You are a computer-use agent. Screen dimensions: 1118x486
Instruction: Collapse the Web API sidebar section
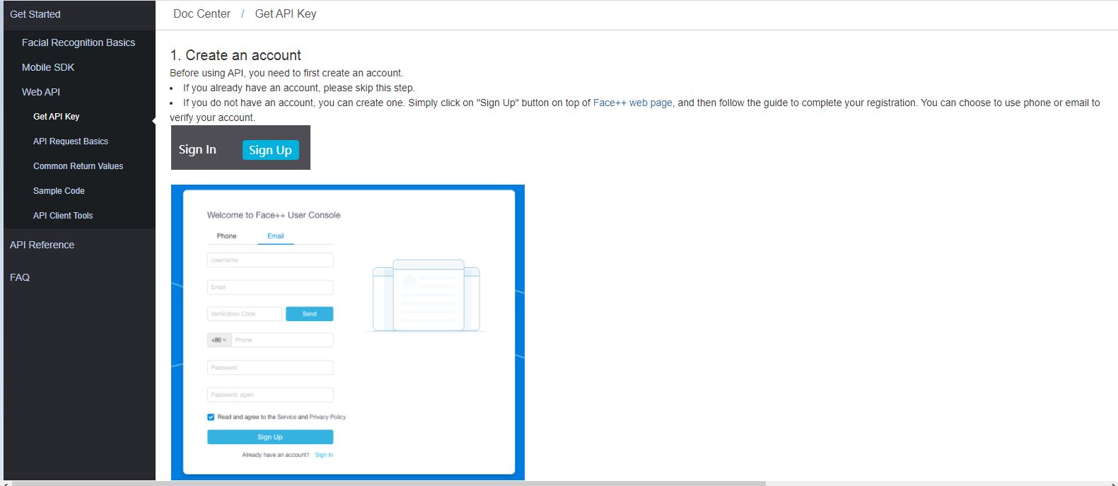point(41,92)
